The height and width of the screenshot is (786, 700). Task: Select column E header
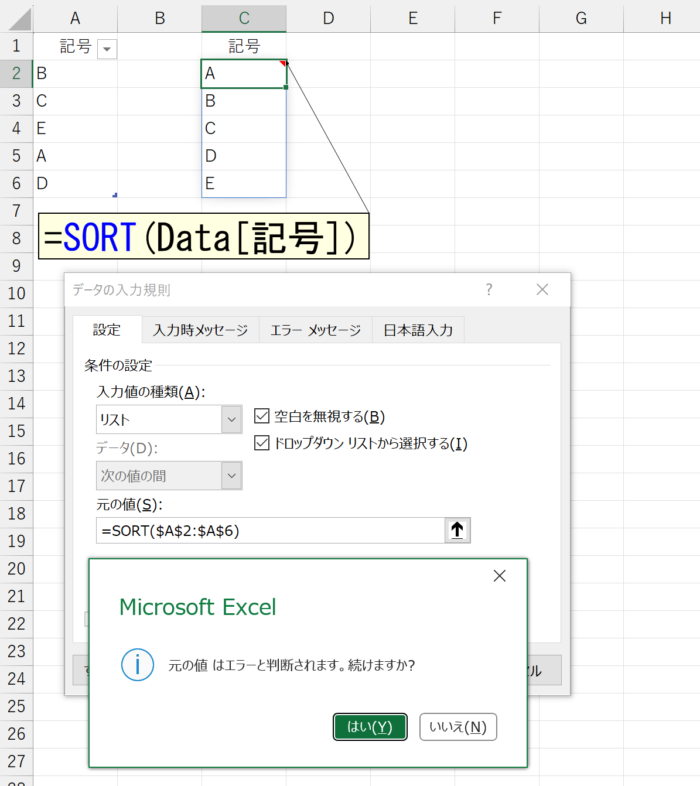click(x=413, y=19)
